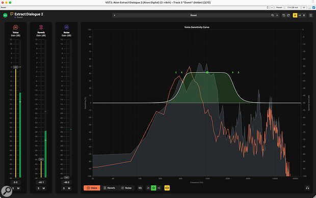Click the host preset stepper arrows
The image size is (316, 198).
[x=268, y=8]
